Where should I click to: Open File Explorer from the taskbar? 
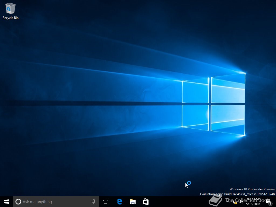(x=133, y=202)
